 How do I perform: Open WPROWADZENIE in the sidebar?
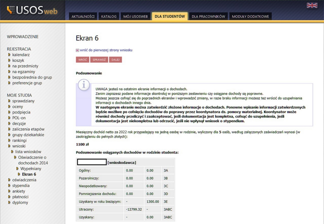tap(23, 37)
